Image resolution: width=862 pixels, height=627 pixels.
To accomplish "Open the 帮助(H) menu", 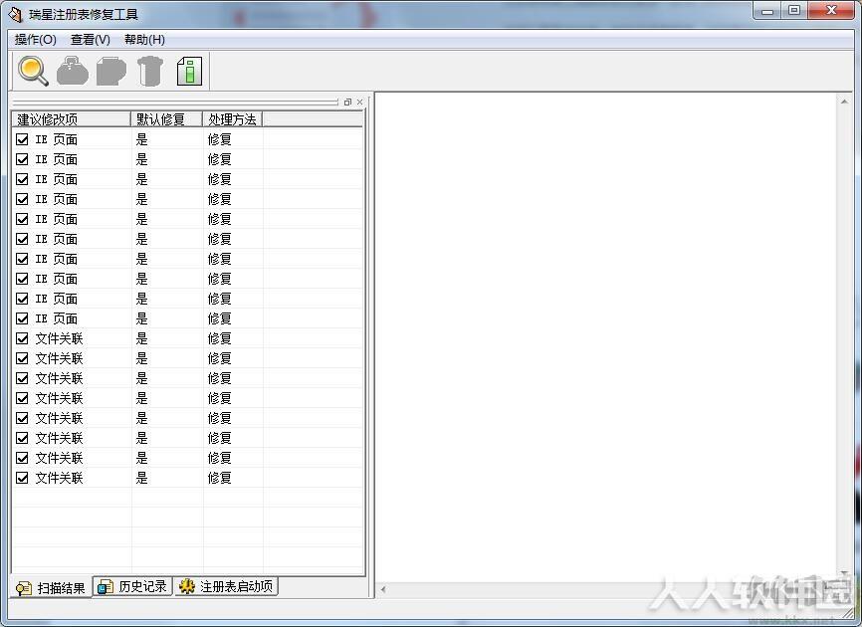I will tap(144, 40).
